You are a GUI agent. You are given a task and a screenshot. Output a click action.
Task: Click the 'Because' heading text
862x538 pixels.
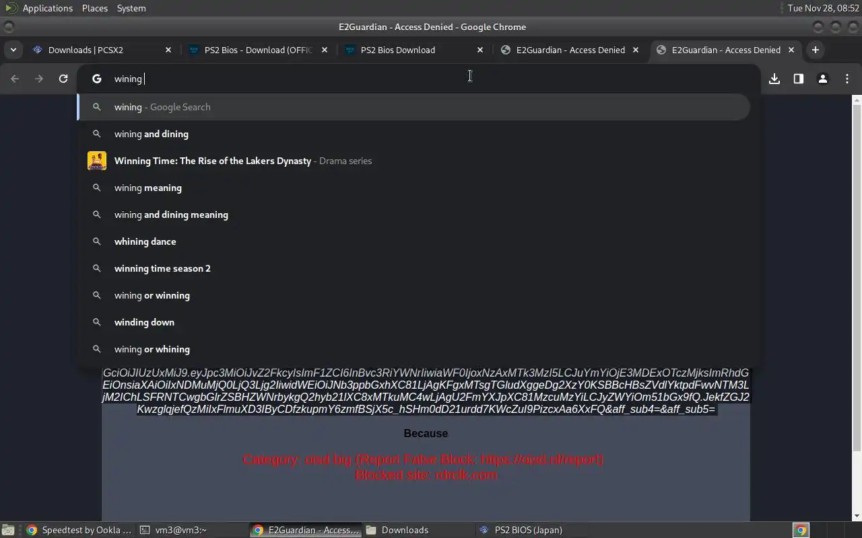426,433
